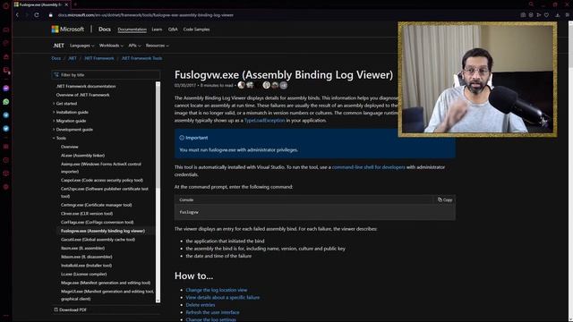
Task: Jump to View details about a specific failure
Action: coord(223,297)
